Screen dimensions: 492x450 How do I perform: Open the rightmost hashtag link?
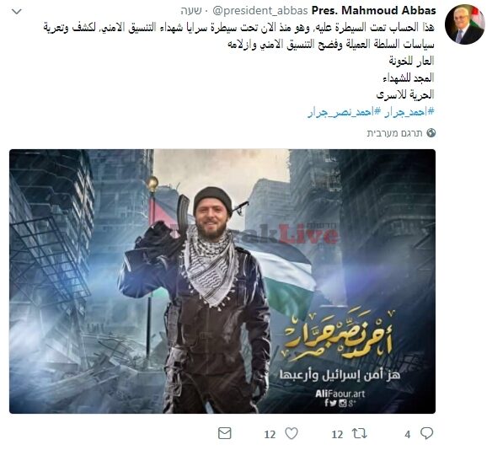(x=409, y=112)
